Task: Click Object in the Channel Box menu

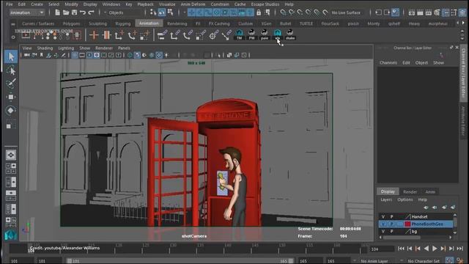Action: (x=421, y=62)
